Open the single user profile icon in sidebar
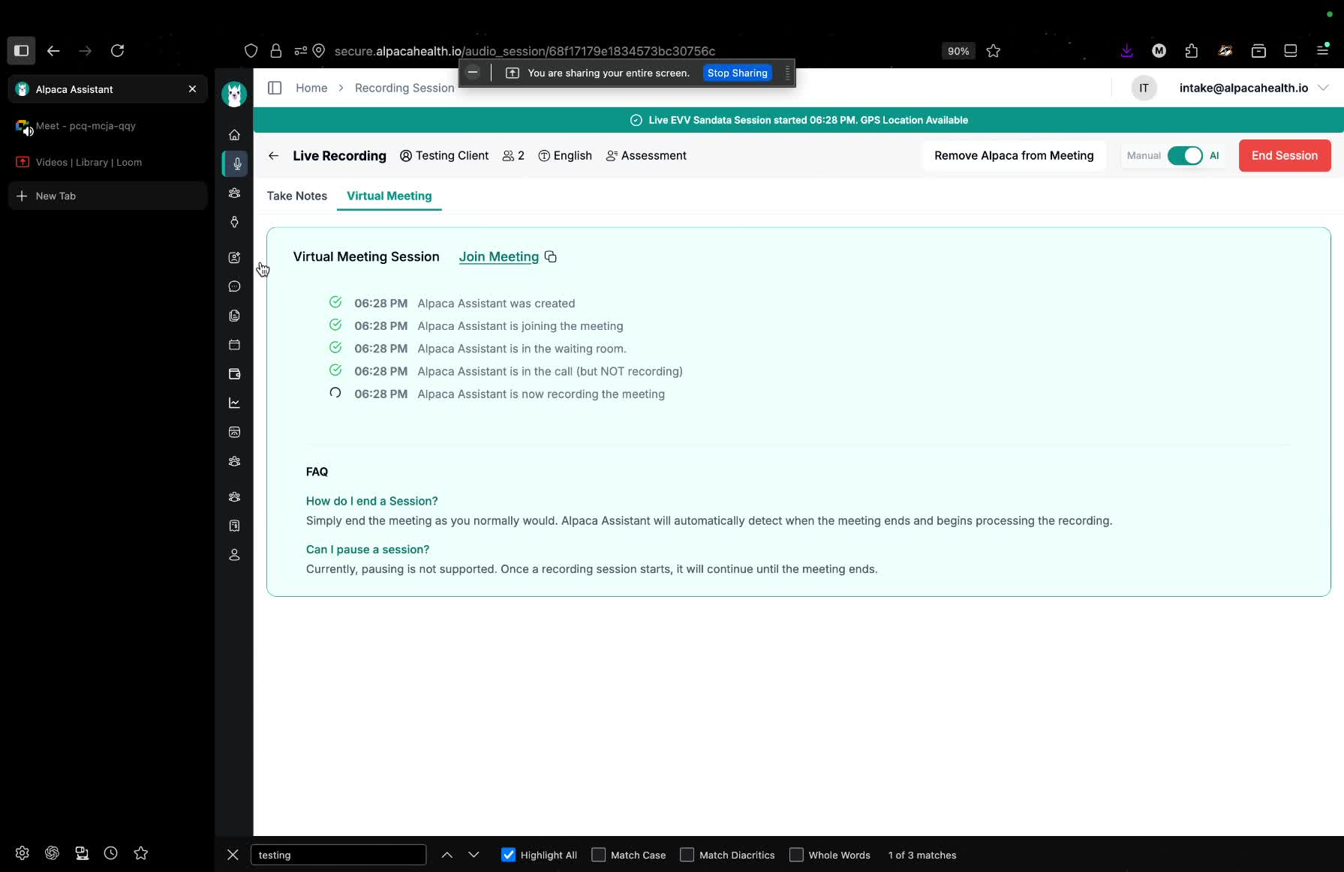The height and width of the screenshot is (872, 1344). [x=234, y=555]
